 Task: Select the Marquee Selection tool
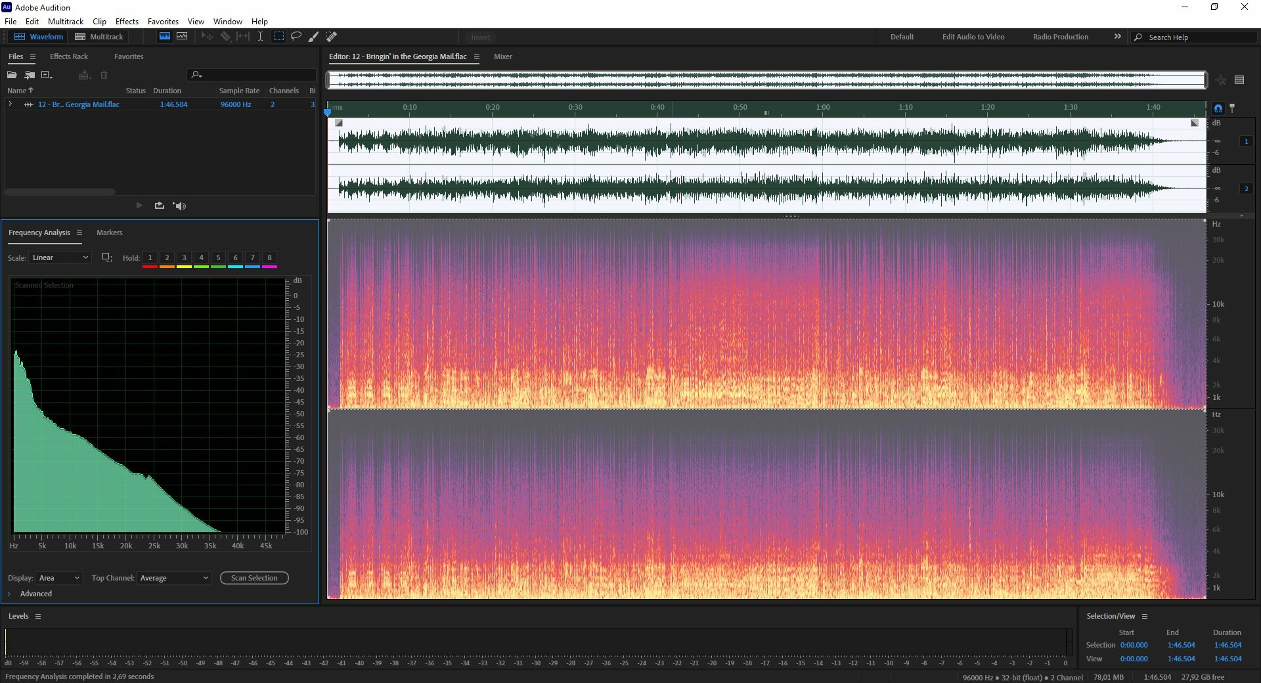279,37
